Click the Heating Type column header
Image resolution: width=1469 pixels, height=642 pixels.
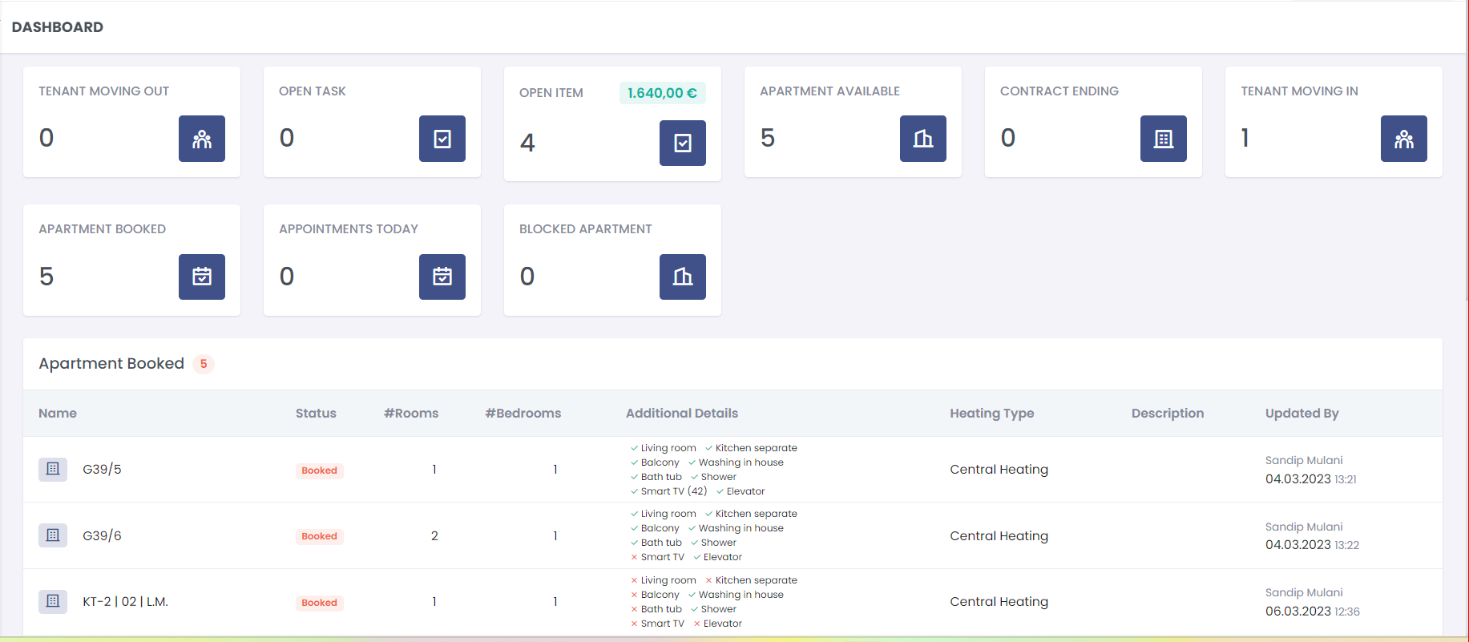991,414
